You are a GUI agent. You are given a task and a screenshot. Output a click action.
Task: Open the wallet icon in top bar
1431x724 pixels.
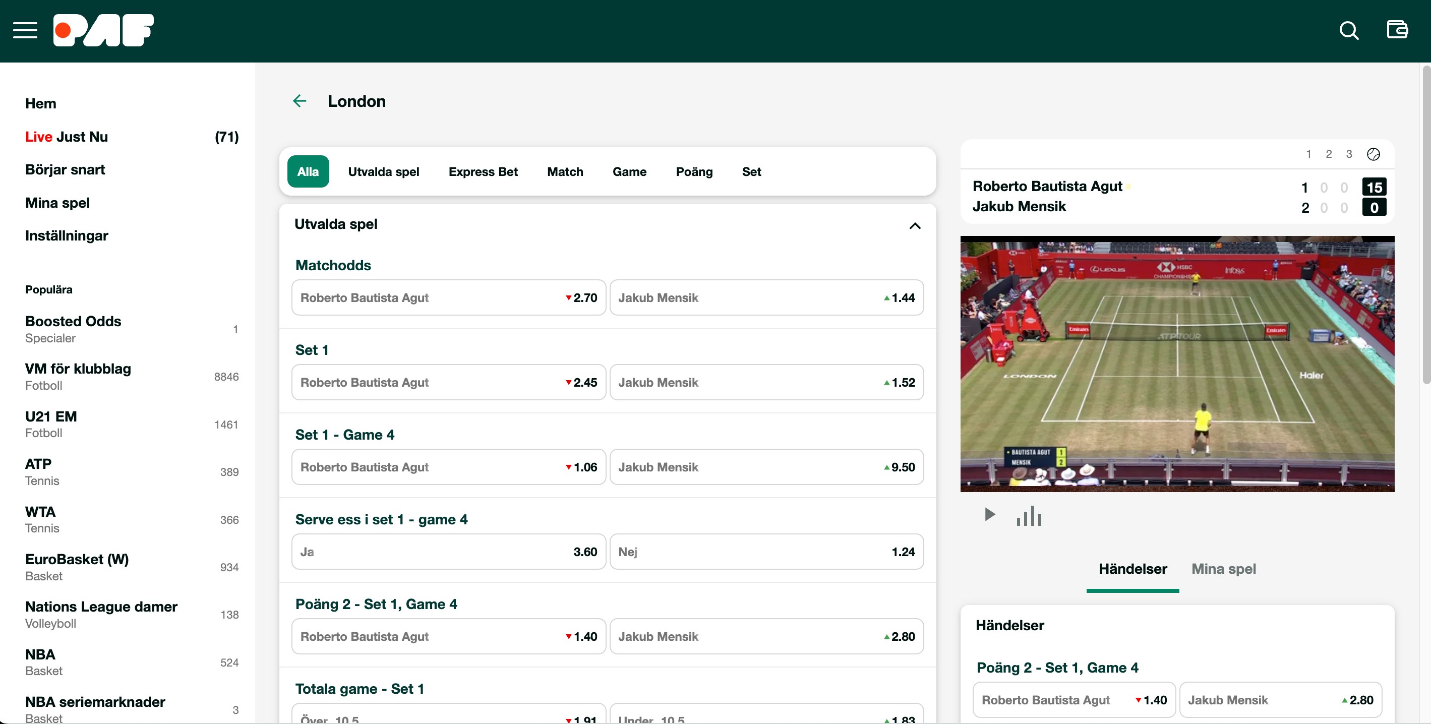tap(1397, 31)
